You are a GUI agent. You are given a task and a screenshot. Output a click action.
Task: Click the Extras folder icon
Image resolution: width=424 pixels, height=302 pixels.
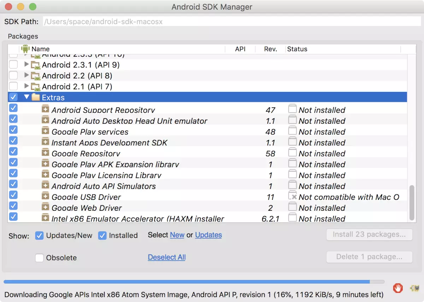point(36,97)
